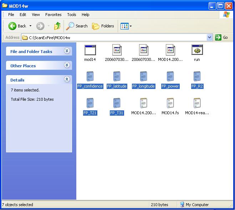Click the Forward arrow button
The image size is (235, 210).
(x=40, y=26)
